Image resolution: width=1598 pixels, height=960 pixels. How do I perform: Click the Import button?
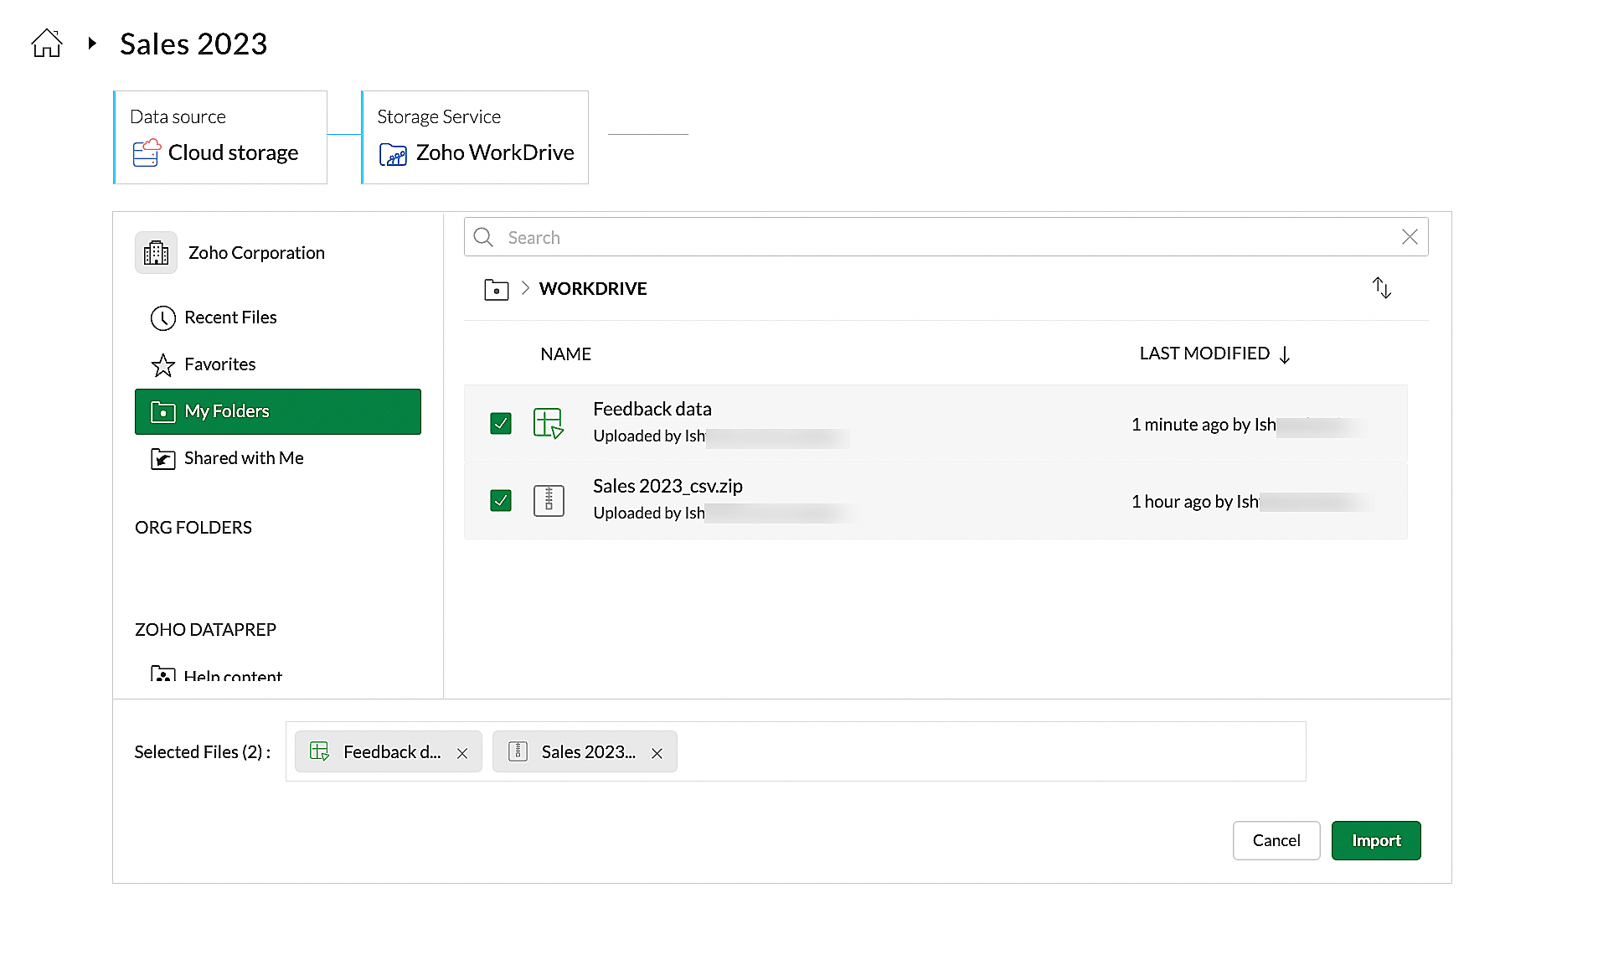click(x=1375, y=840)
